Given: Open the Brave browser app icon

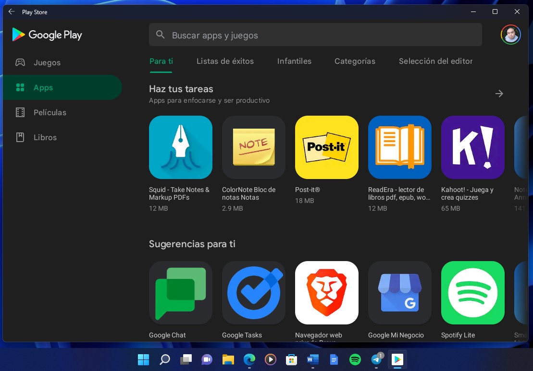Looking at the screenshot, I should tap(326, 293).
